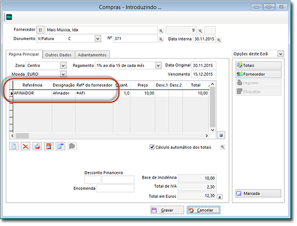
Task: Add new line icon below grid
Action: click(14, 146)
